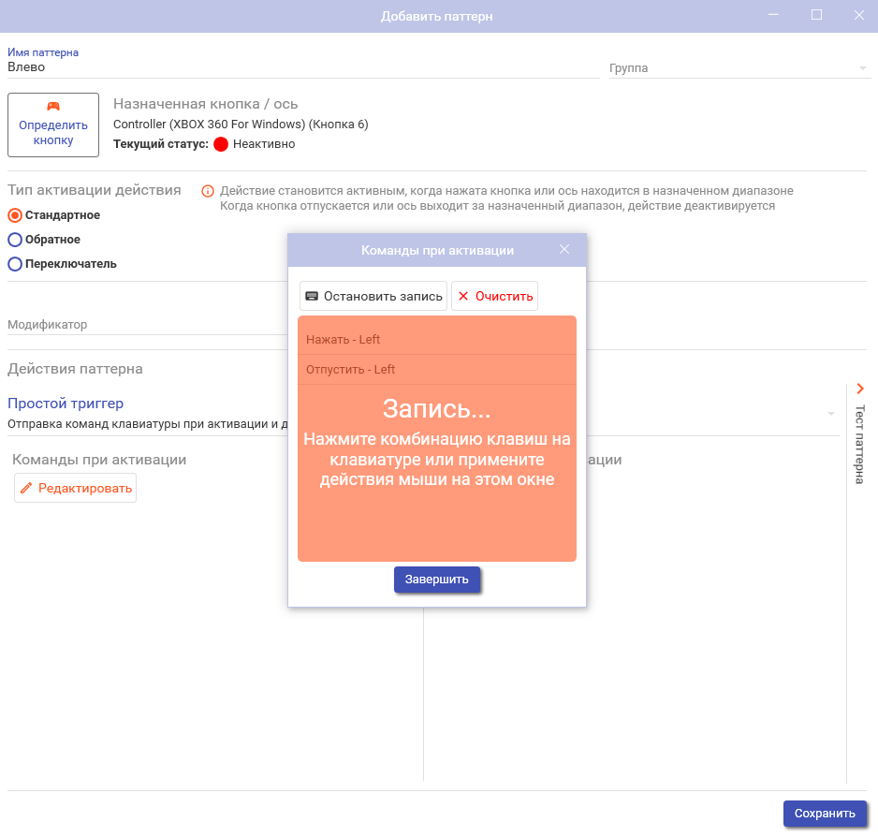
Task: Close the Команды при активации dialog
Action: (563, 249)
